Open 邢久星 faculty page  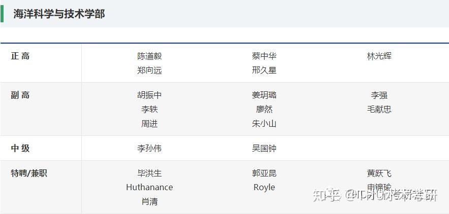coord(264,70)
